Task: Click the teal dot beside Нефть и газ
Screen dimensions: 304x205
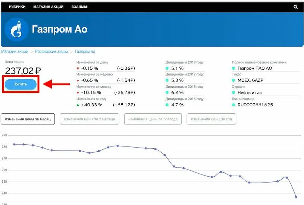Action: point(234,92)
